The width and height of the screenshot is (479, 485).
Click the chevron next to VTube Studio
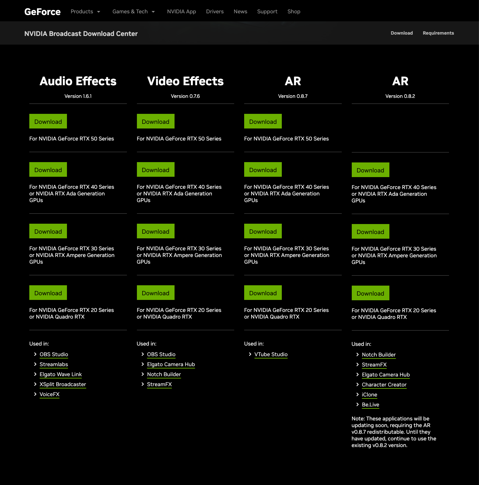click(x=250, y=354)
